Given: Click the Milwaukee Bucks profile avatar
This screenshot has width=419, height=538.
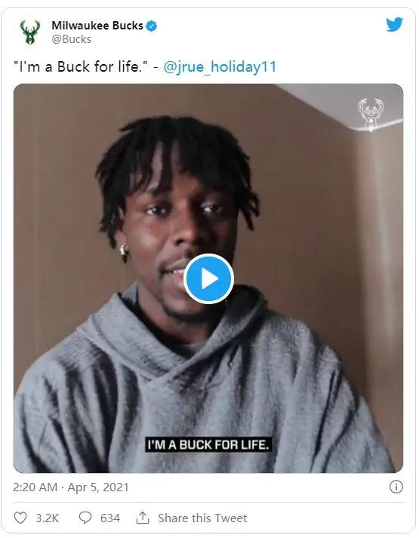Looking at the screenshot, I should tap(30, 32).
